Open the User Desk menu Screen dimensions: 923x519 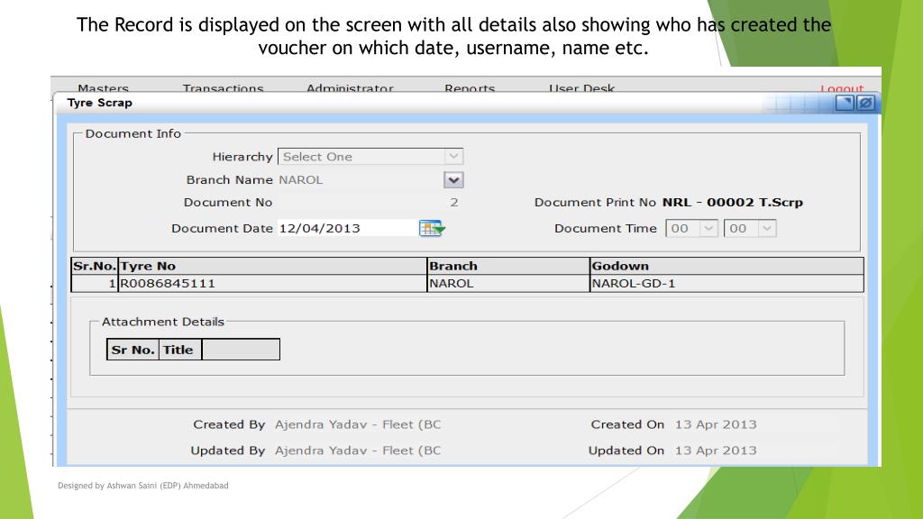click(x=582, y=88)
